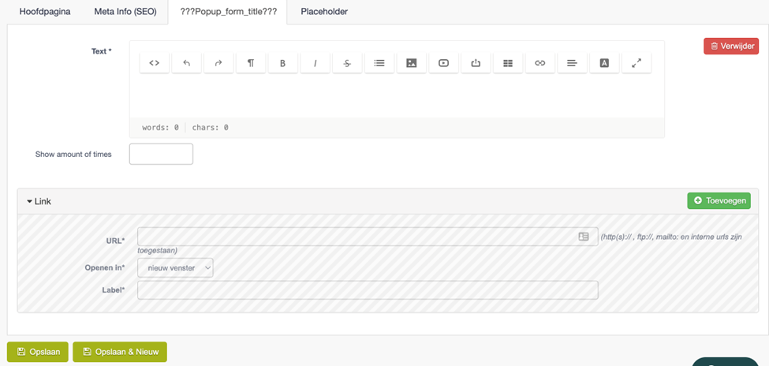Image resolution: width=769 pixels, height=366 pixels.
Task: Click the 'Show amount of times' label
Action: coord(73,154)
